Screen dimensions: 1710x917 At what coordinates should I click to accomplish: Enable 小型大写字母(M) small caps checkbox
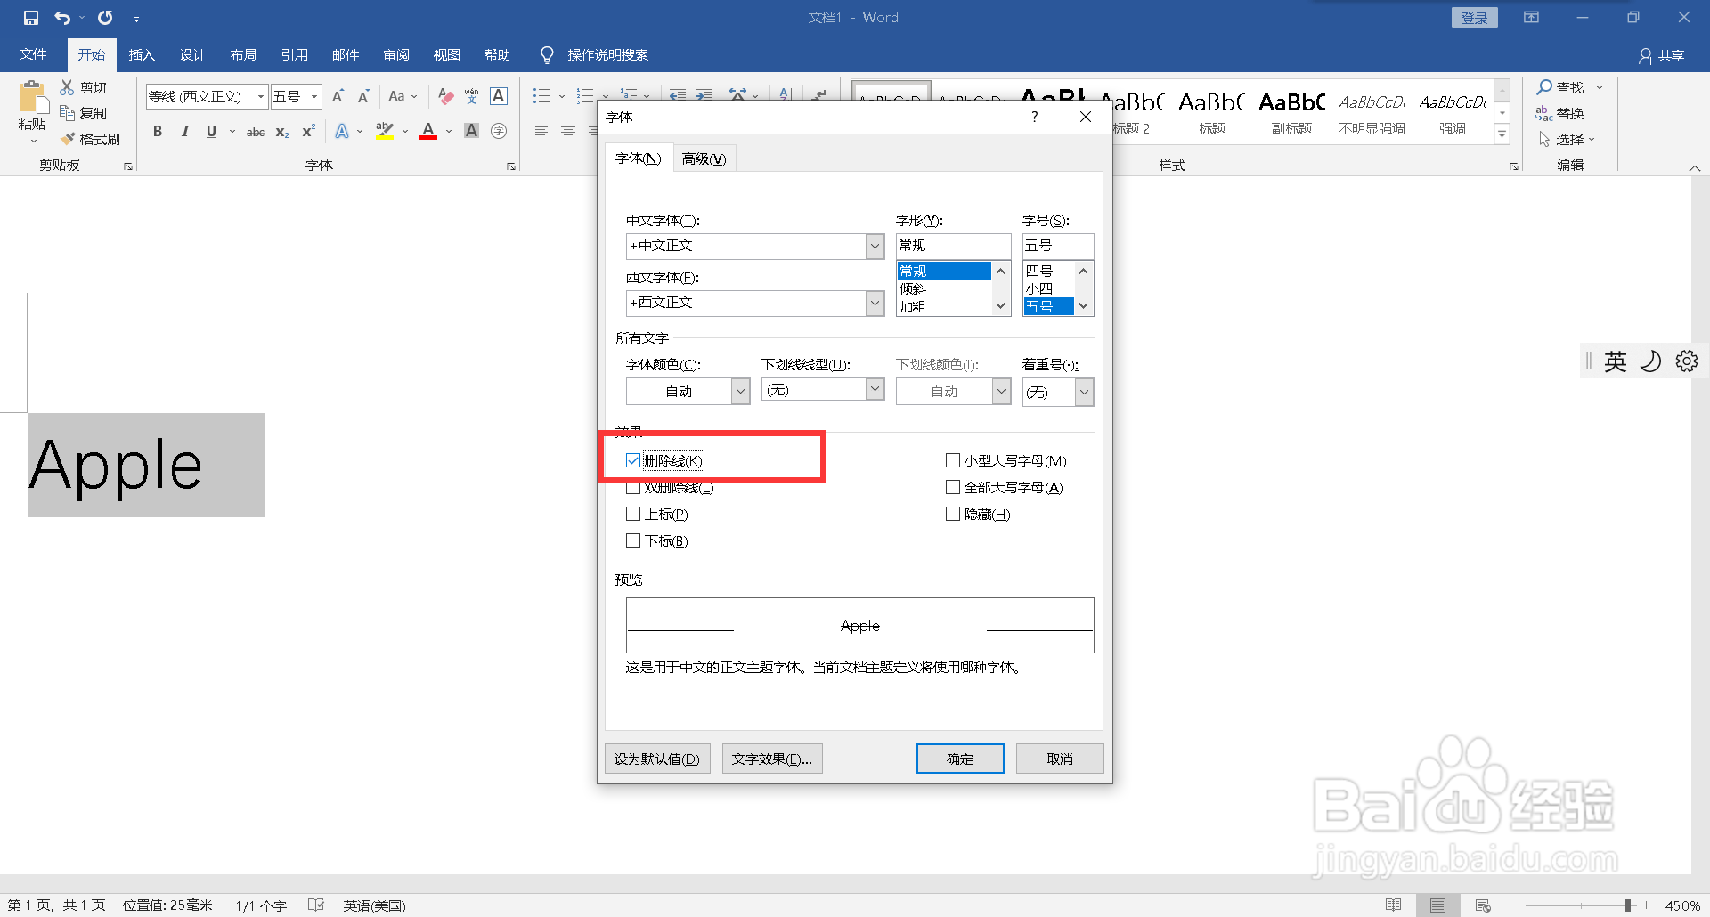pyautogui.click(x=953, y=460)
